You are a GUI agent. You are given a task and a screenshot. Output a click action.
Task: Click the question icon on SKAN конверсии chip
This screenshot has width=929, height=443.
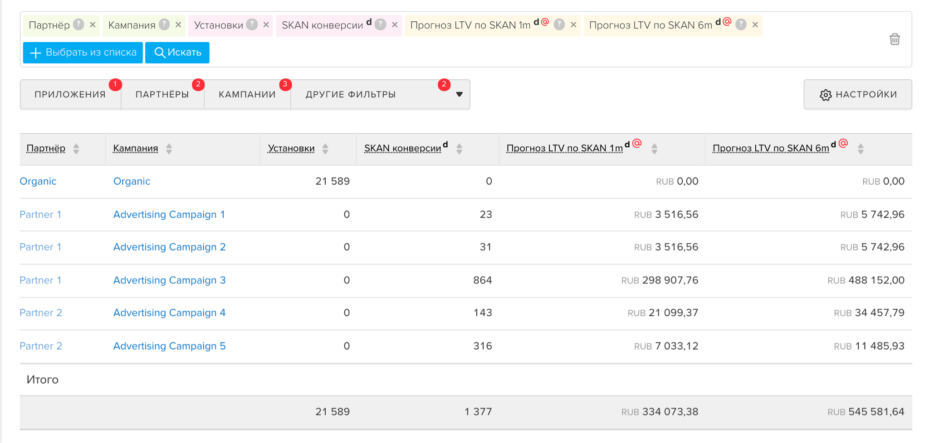pos(381,24)
